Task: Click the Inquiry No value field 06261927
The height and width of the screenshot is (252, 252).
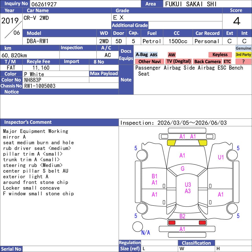Action: (85, 4)
